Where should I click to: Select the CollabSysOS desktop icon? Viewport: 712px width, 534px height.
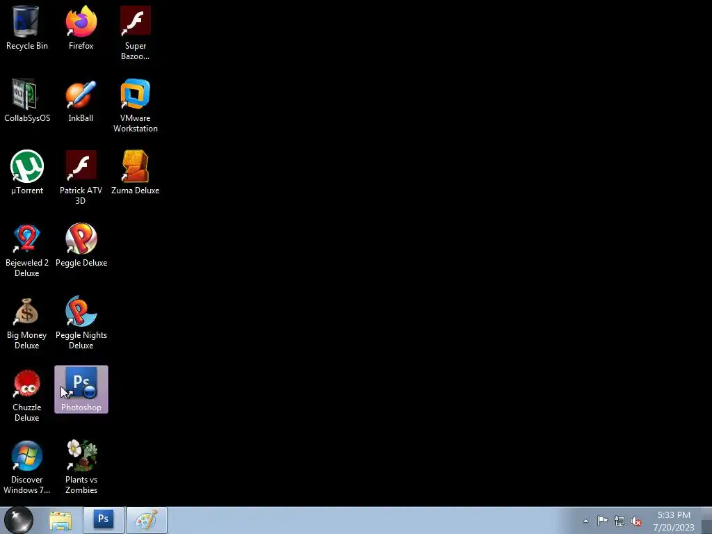click(x=27, y=100)
